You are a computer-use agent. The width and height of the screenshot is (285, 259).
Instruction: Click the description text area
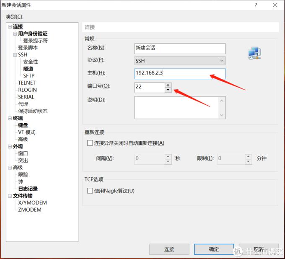pyautogui.click(x=177, y=108)
